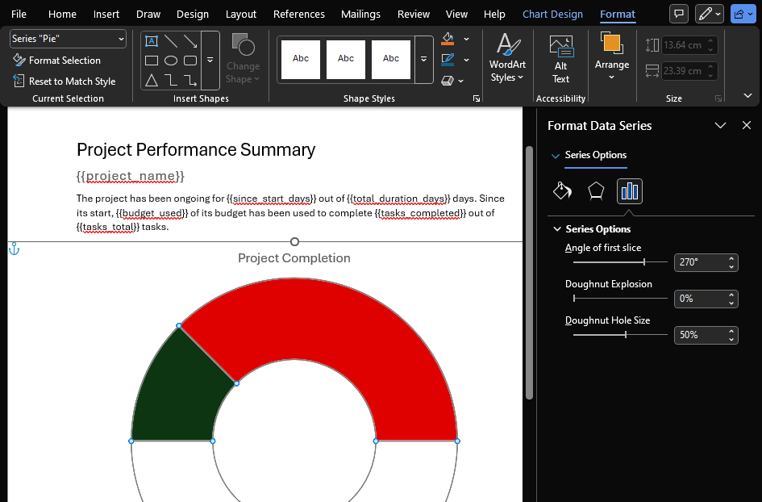Open the Fill & Line tab in Format Data Series
This screenshot has height=502, width=762.
(x=561, y=191)
